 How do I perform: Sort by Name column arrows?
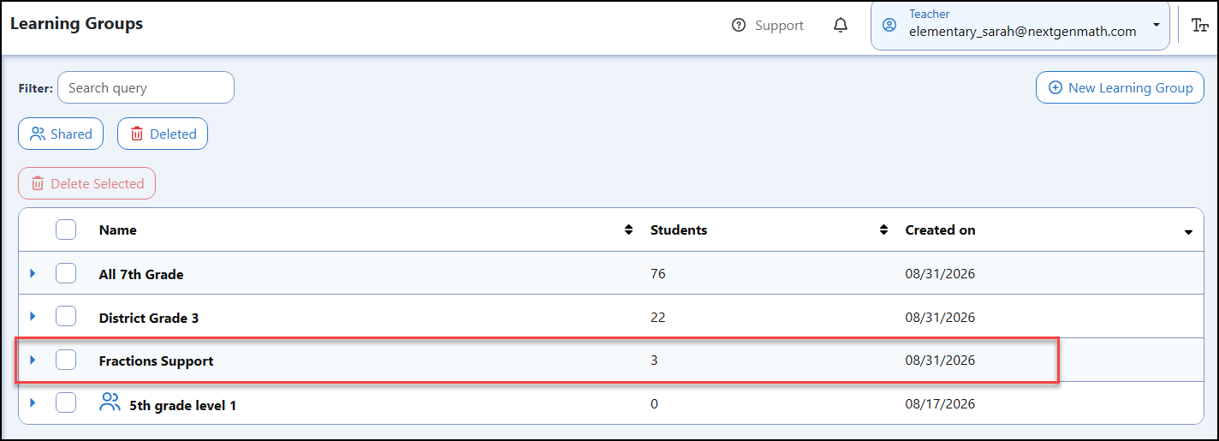pyautogui.click(x=629, y=229)
